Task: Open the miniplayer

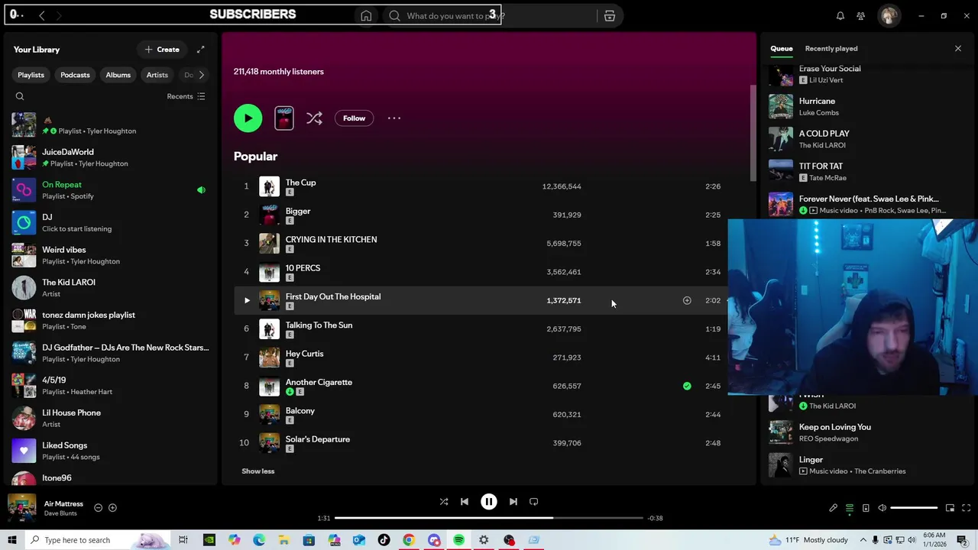Action: tap(950, 508)
